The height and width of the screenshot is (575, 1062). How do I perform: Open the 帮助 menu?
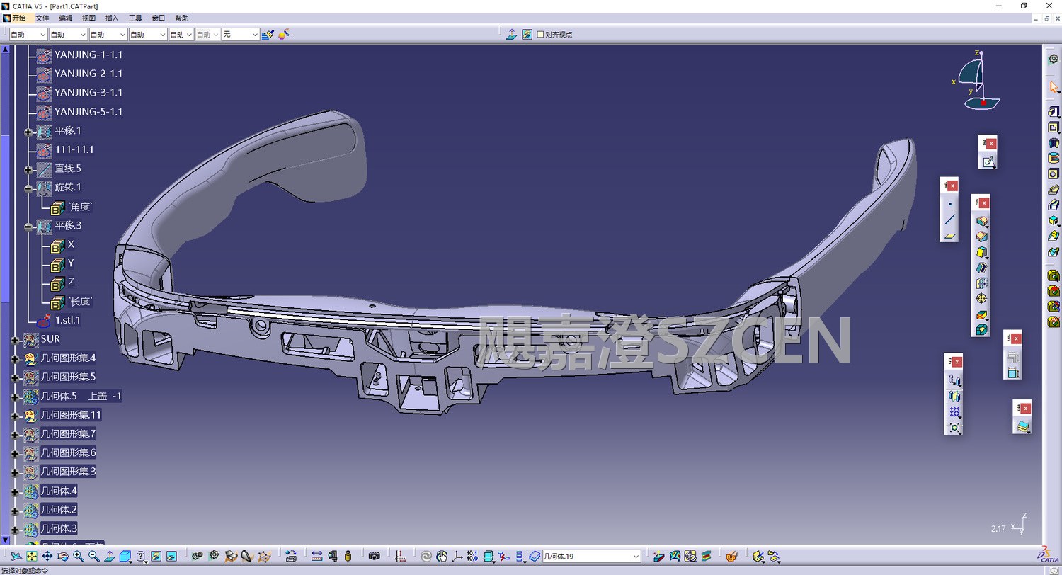pyautogui.click(x=182, y=18)
